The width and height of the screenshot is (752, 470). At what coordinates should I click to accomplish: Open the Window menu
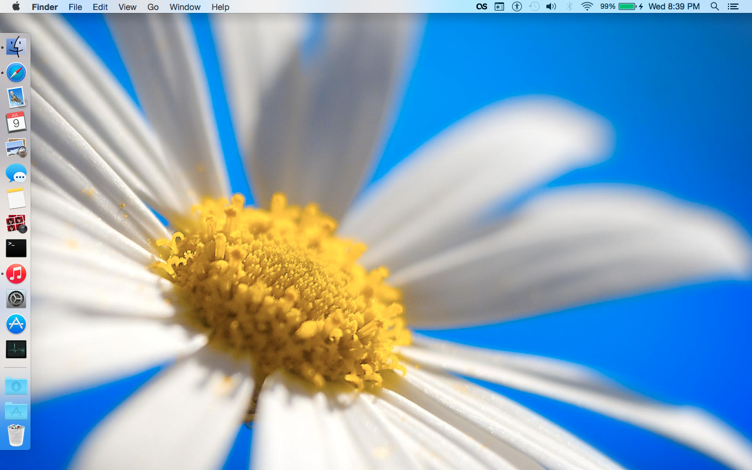[x=185, y=7]
